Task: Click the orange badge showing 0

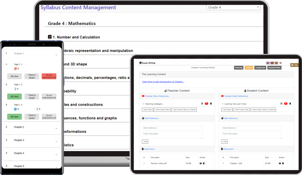Action: point(276,63)
